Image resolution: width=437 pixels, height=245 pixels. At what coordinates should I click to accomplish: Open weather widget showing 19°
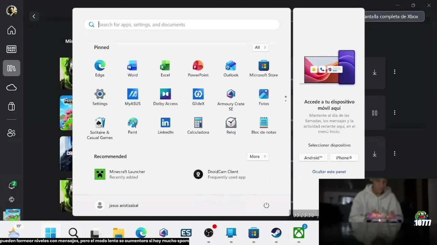click(14, 231)
